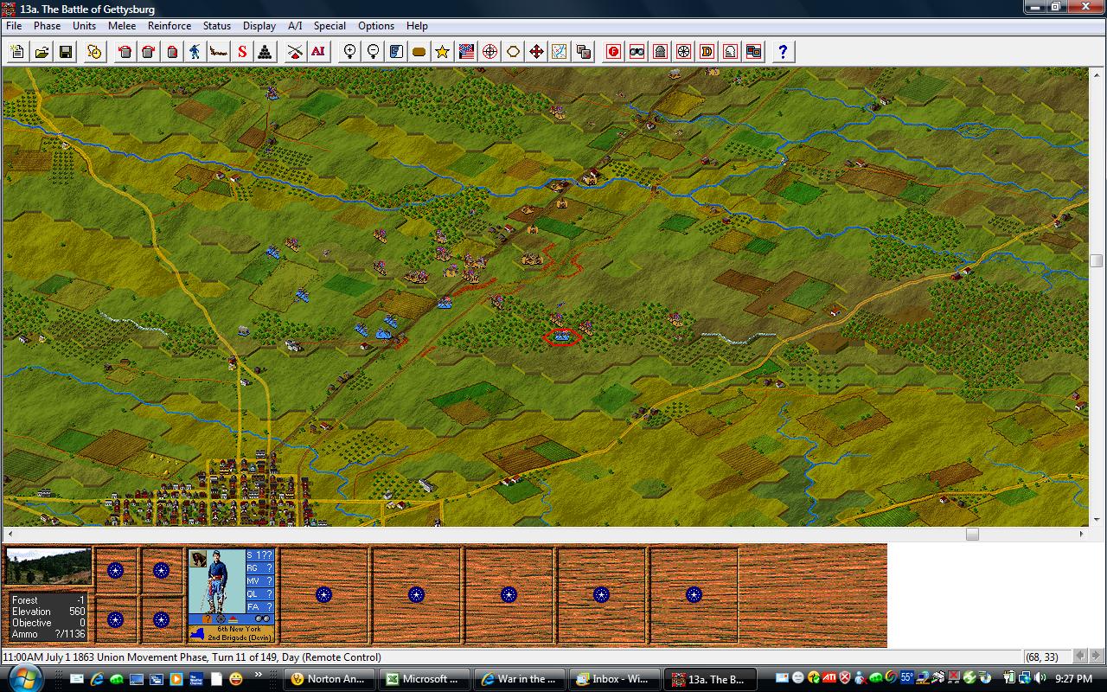The height and width of the screenshot is (692, 1107).
Task: Select the 6th New York unit card
Action: (232, 596)
